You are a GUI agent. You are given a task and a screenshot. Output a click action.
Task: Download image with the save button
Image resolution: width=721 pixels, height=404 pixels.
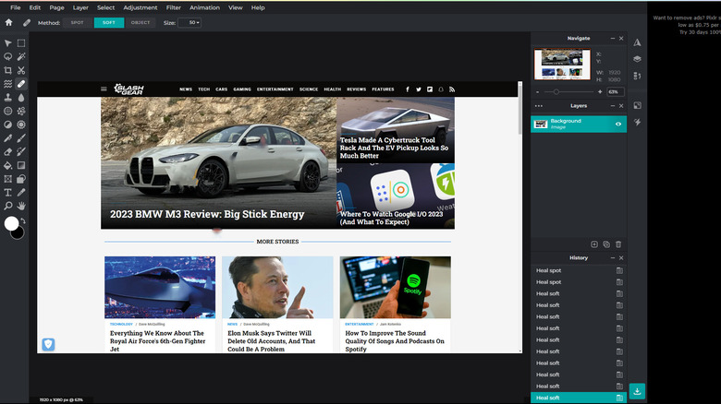[637, 392]
